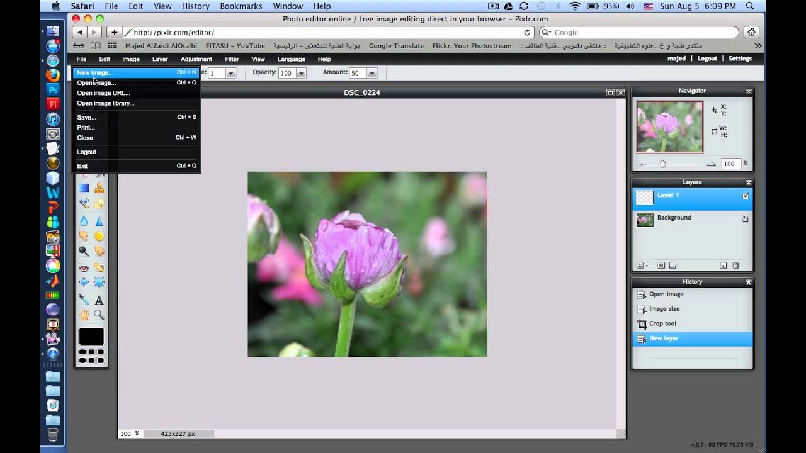Select the Gradient tool in toolbox
This screenshot has height=453, width=806.
pos(84,188)
